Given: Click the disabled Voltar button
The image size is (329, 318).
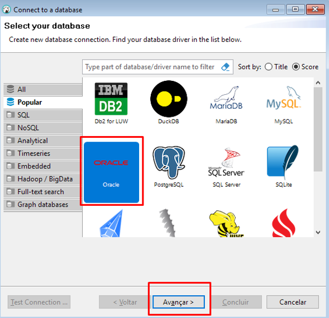Looking at the screenshot, I should (x=125, y=302).
